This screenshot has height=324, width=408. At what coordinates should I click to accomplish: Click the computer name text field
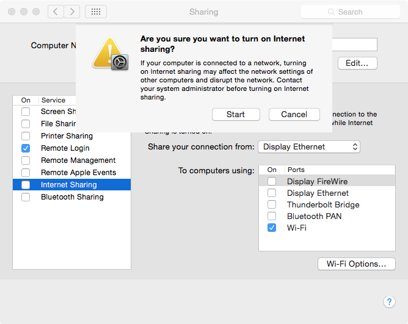(x=354, y=45)
